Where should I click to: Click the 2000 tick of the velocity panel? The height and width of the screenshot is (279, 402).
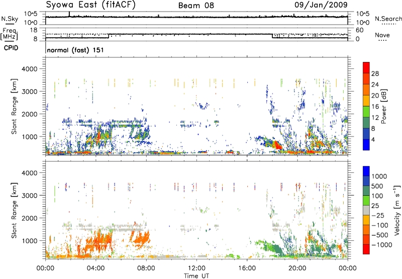click(x=29, y=218)
